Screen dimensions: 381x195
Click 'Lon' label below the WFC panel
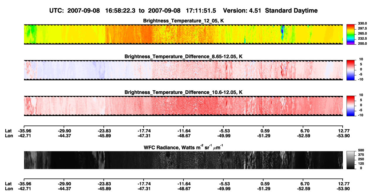(9, 189)
